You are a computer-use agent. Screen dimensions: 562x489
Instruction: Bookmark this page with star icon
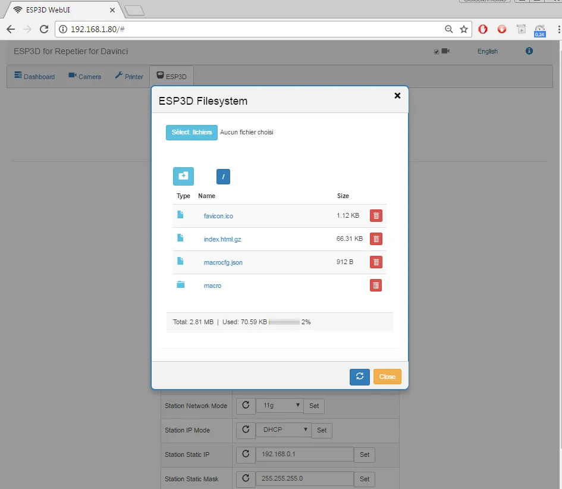click(x=464, y=29)
